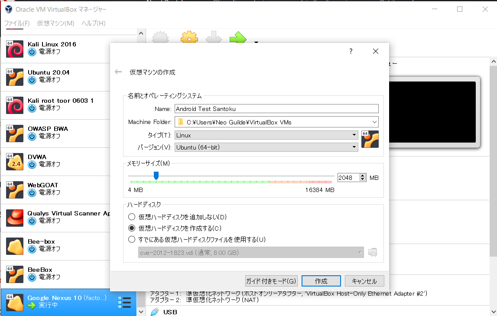Close the create VM dialog
Screen dimensions: 497x316
pyautogui.click(x=376, y=51)
